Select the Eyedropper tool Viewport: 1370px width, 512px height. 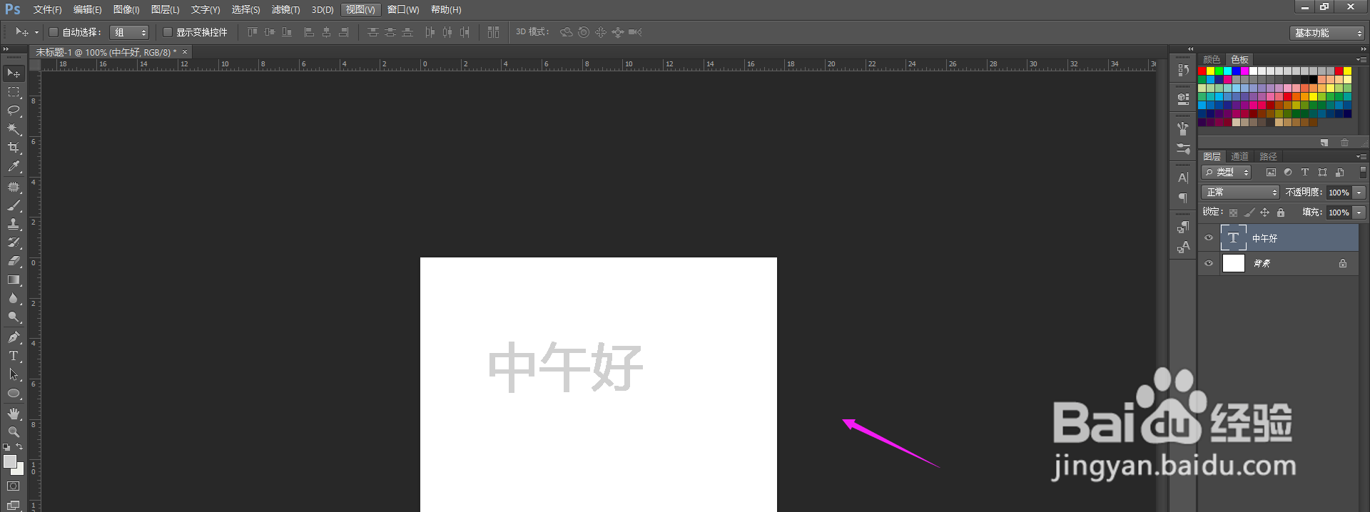coord(14,166)
